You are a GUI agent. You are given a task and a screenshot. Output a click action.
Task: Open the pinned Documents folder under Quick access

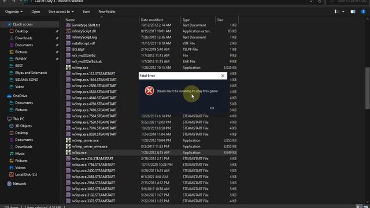coord(24,45)
